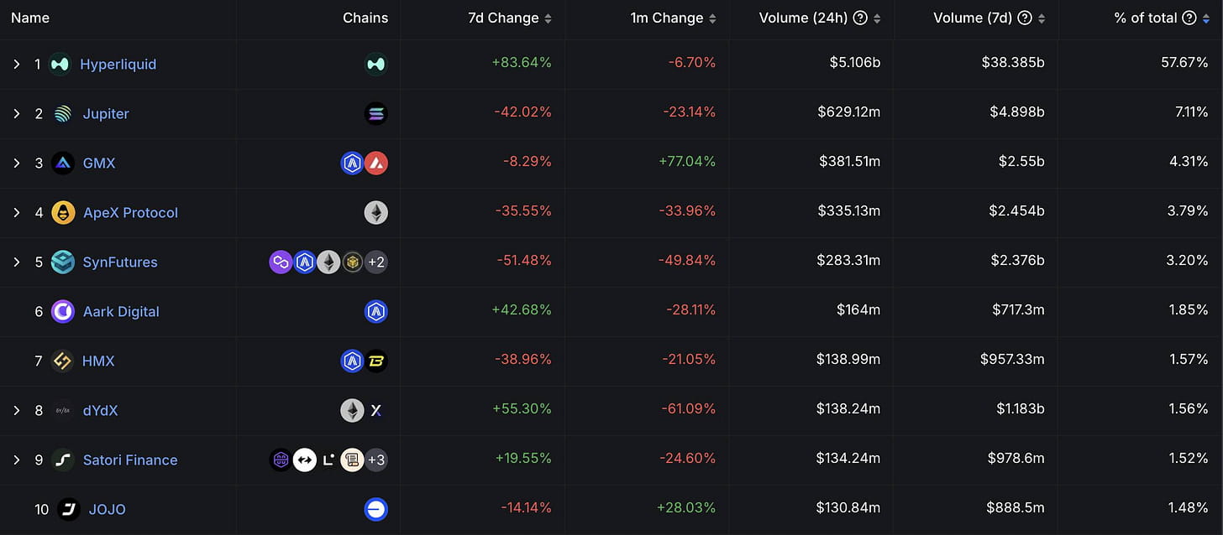The height and width of the screenshot is (535, 1223).
Task: Click the Avalanche chain icon in GMX row
Action: tap(375, 163)
